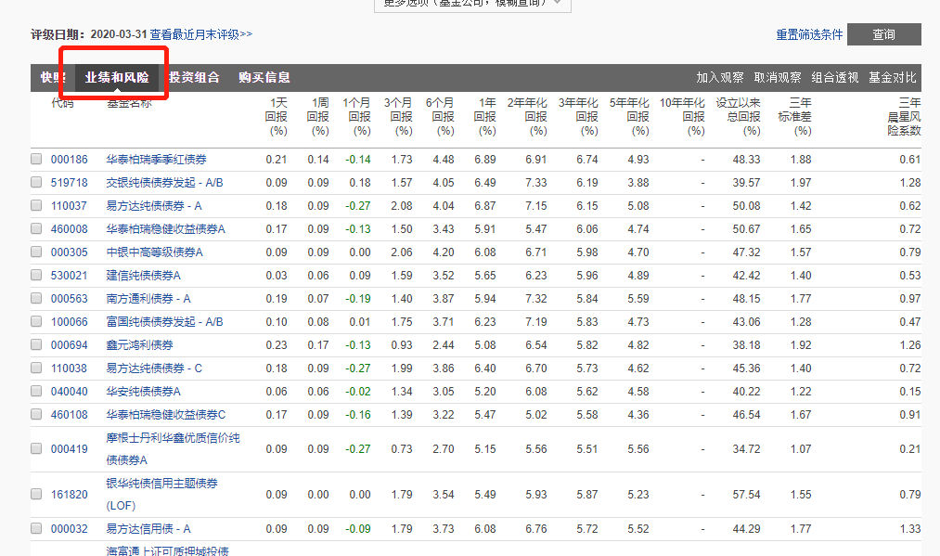The width and height of the screenshot is (940, 556).
Task: Select the checkbox for fund 000563
Action: [x=36, y=299]
